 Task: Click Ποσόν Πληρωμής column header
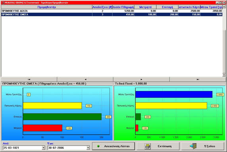(123, 7)
